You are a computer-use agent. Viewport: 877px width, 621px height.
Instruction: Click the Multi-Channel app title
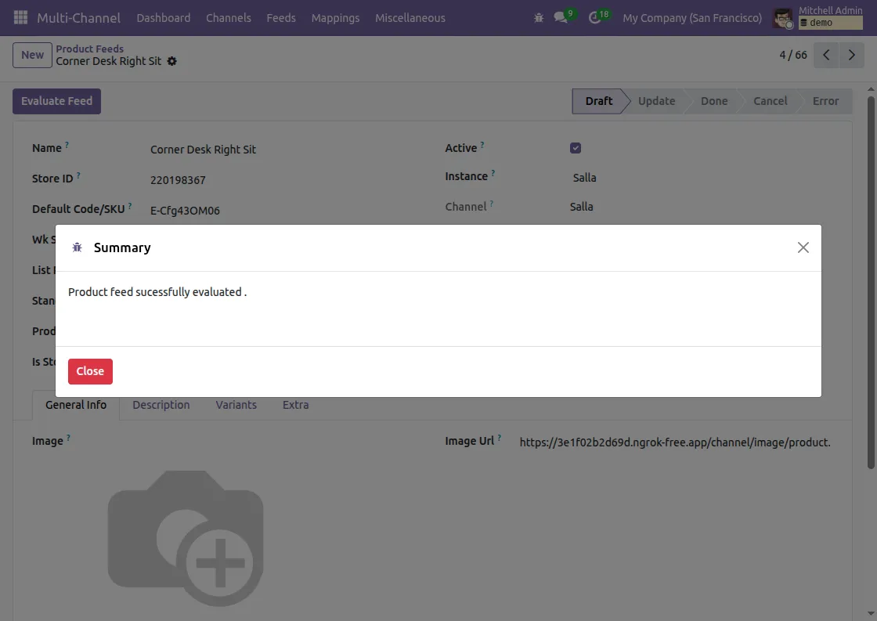click(78, 18)
